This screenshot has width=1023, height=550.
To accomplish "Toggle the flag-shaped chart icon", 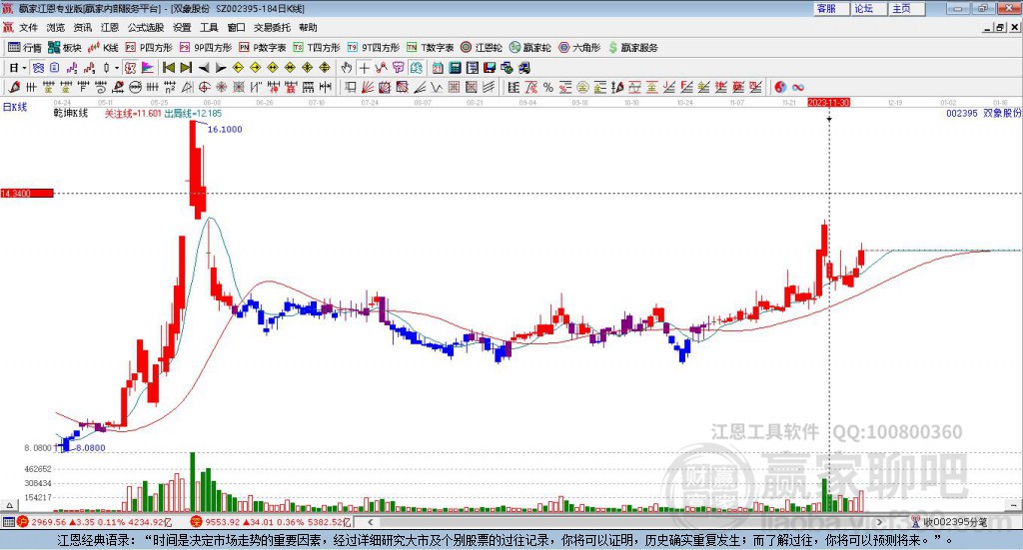I will tap(148, 68).
